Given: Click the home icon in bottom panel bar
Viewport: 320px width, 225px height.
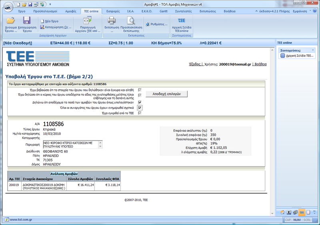Looking at the screenshot, I should pos(282,212).
